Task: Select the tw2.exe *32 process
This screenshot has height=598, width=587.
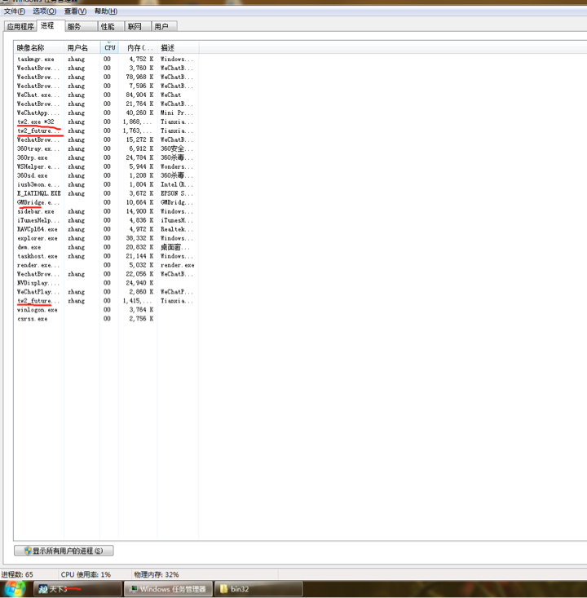Action: pos(106,122)
